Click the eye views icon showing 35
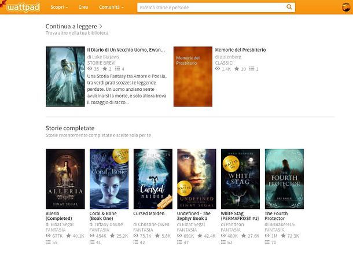This screenshot has height=254, width=353. (90, 68)
